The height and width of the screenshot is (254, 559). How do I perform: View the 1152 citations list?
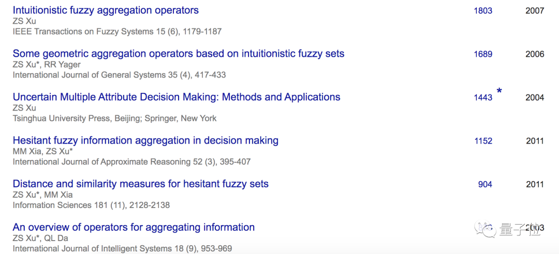click(x=483, y=140)
